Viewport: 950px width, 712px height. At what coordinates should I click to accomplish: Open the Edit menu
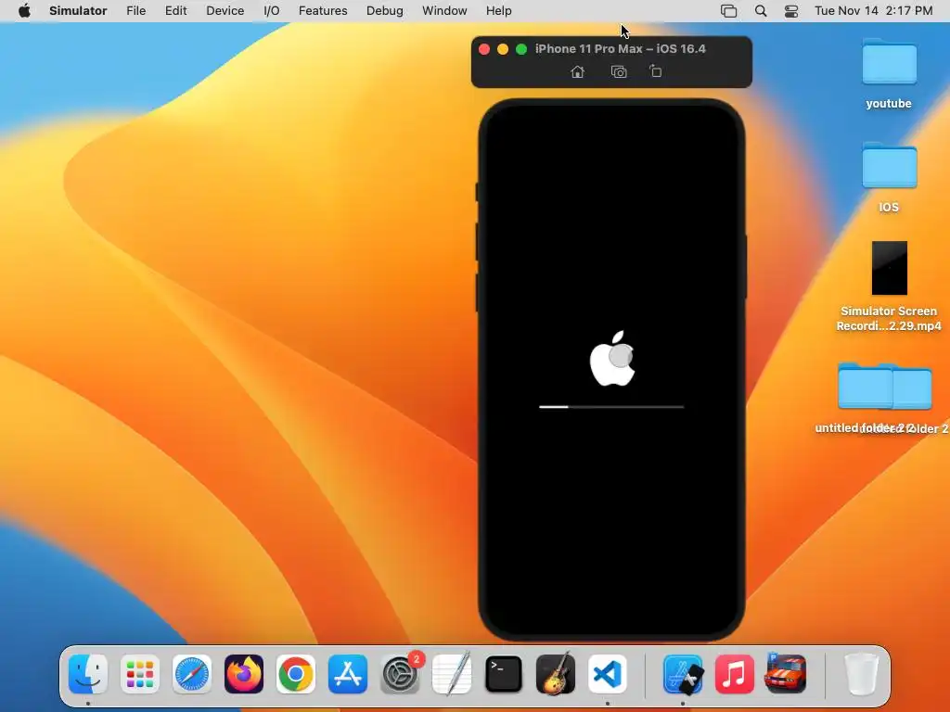tap(175, 11)
